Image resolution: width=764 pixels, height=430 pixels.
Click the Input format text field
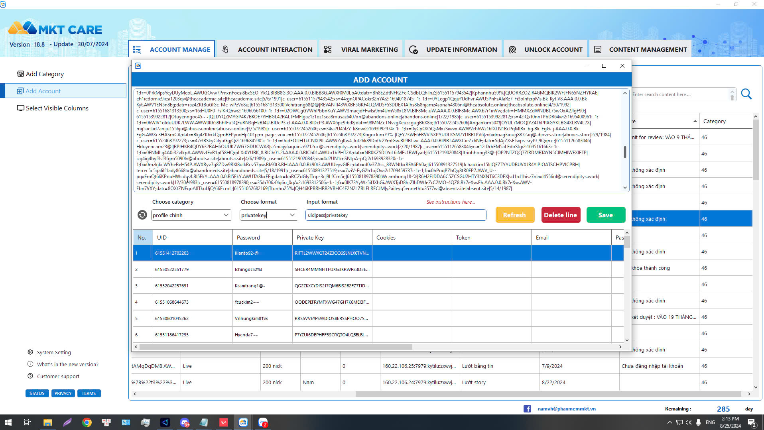point(396,215)
